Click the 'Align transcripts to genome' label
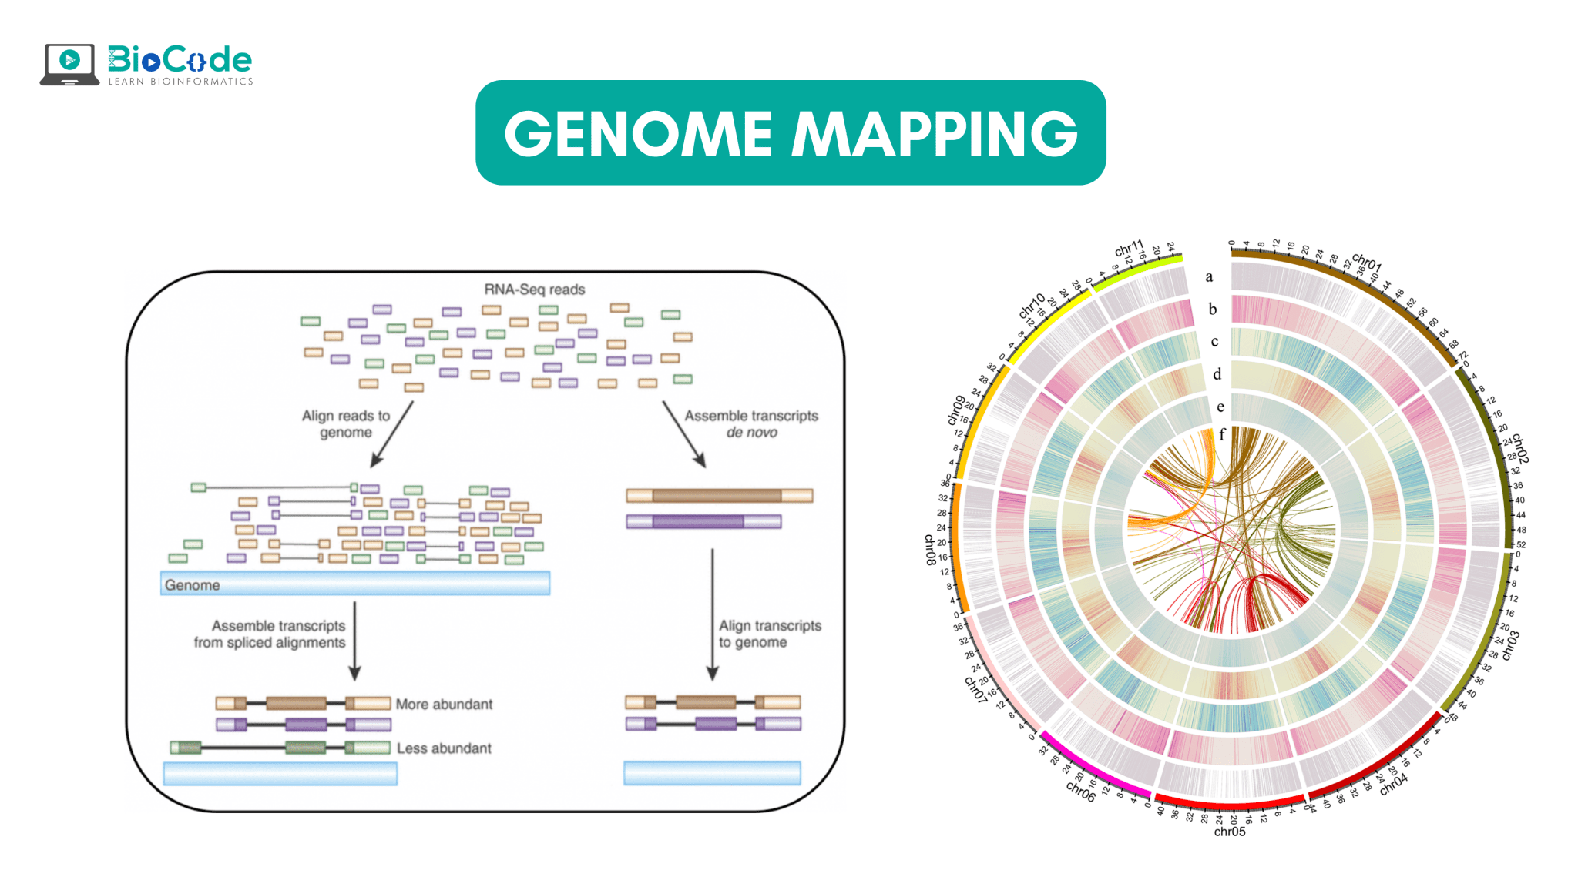 (770, 634)
